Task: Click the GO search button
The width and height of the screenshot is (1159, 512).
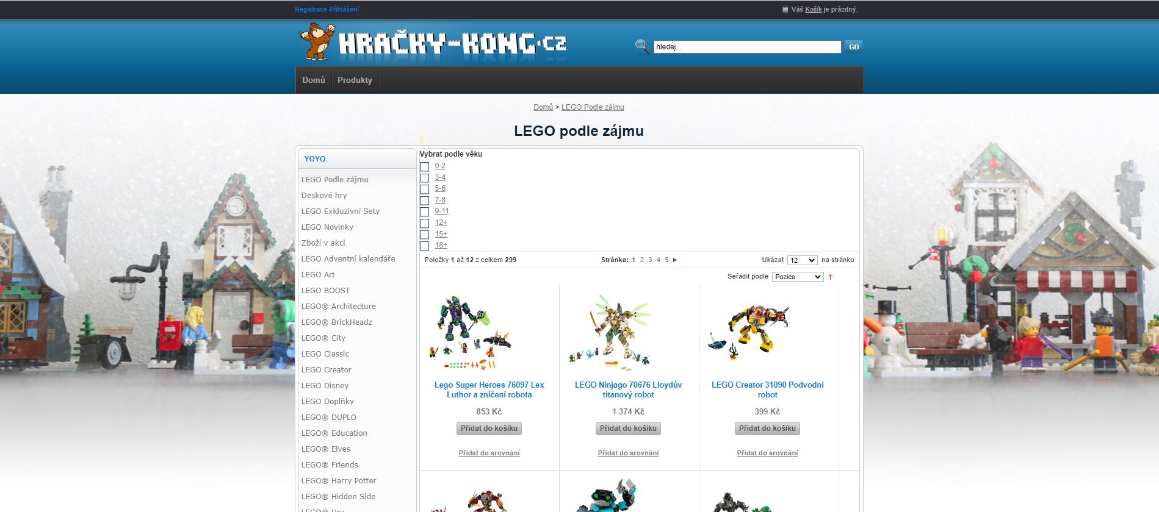Action: pos(853,47)
